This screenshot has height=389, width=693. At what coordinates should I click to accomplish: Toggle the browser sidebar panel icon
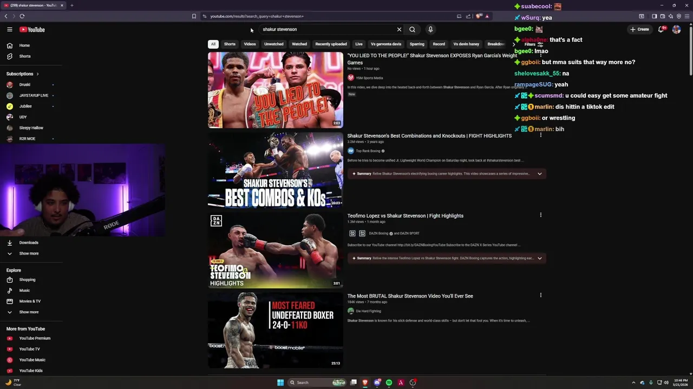click(654, 16)
